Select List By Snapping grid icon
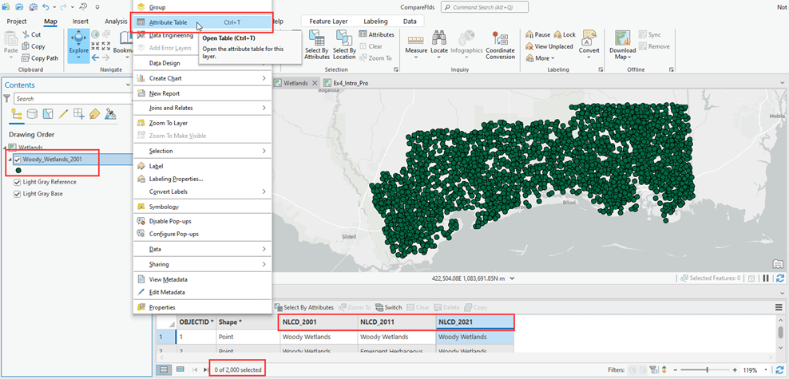This screenshot has width=789, height=379. coord(78,114)
